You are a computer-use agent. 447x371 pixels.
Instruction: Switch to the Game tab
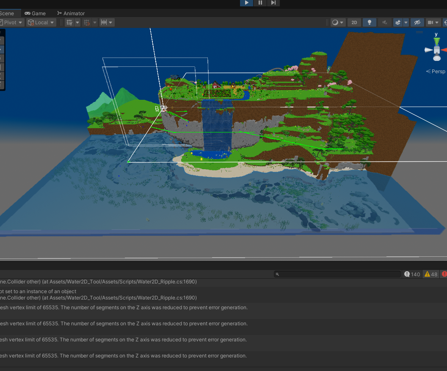(x=35, y=13)
